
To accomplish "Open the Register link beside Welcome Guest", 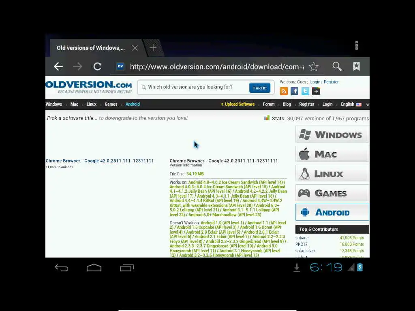I will pos(331,82).
